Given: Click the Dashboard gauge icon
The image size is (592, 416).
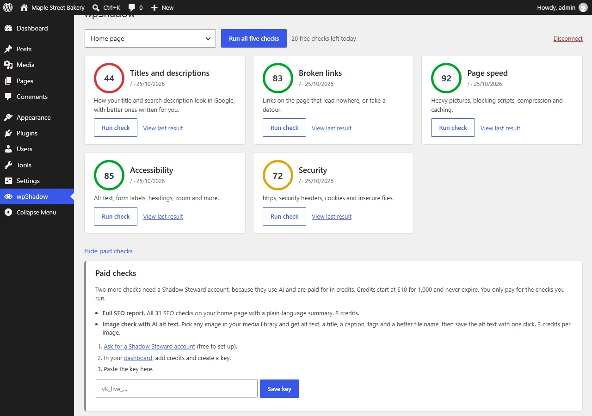Looking at the screenshot, I should pos(8,28).
